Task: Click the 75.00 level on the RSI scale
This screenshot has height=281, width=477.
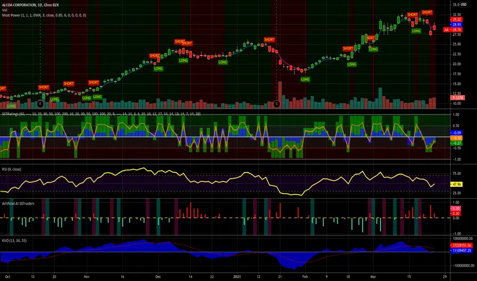Action: point(457,174)
